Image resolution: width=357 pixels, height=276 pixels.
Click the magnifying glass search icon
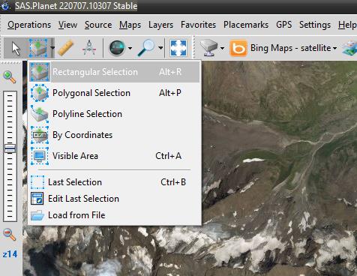(x=145, y=48)
